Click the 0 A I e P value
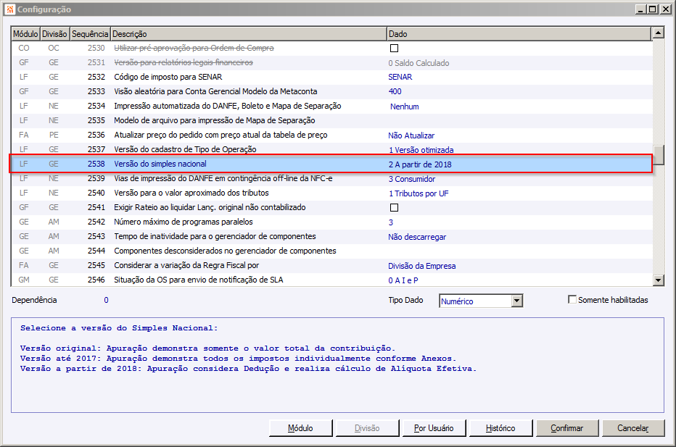This screenshot has height=447, width=676. point(403,280)
